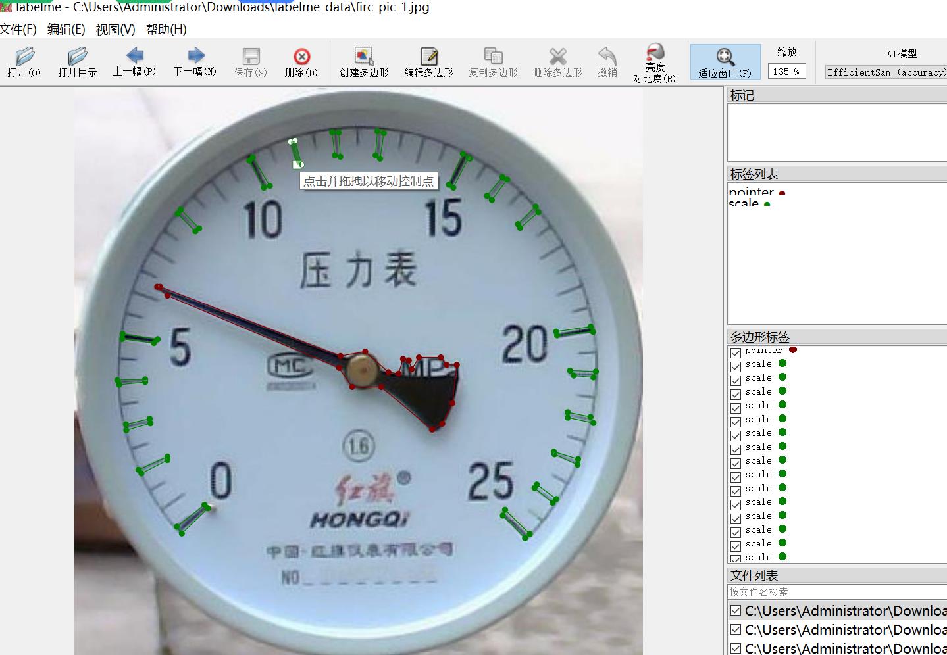Select pointer in the label list
This screenshot has height=655, width=947.
pyautogui.click(x=752, y=191)
